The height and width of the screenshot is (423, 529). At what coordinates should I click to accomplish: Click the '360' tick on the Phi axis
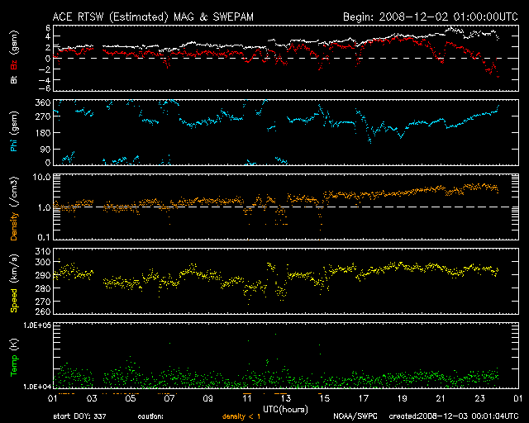(43, 102)
